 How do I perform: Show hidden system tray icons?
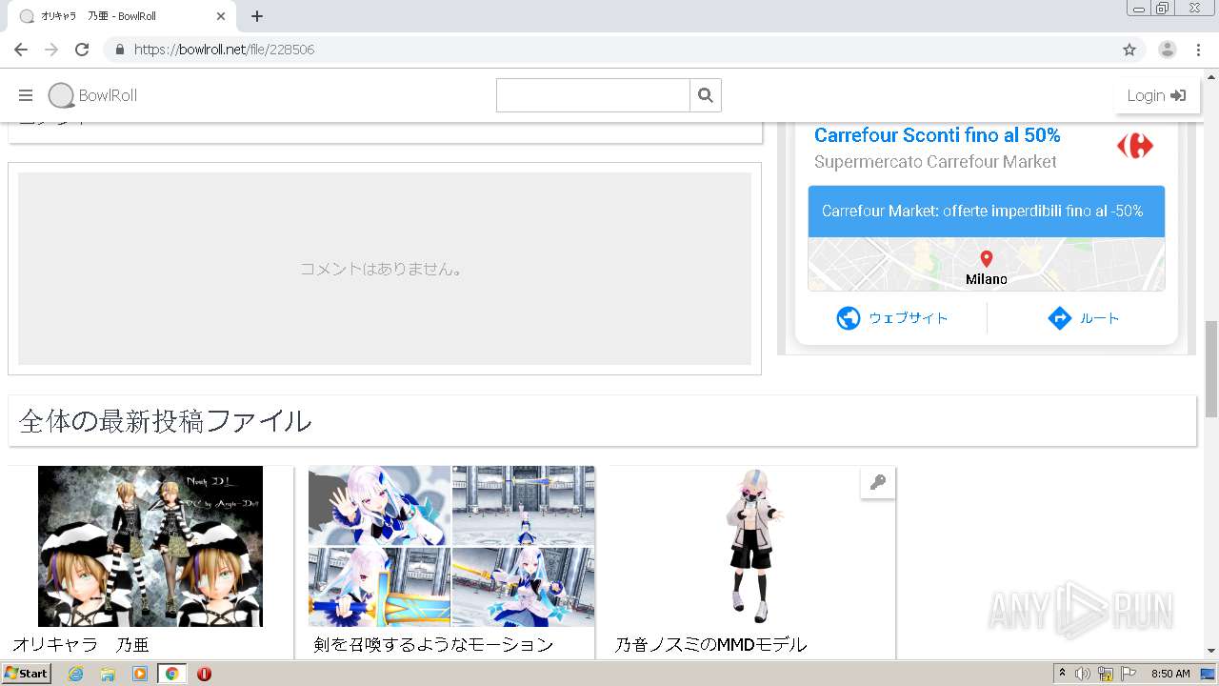[1062, 673]
